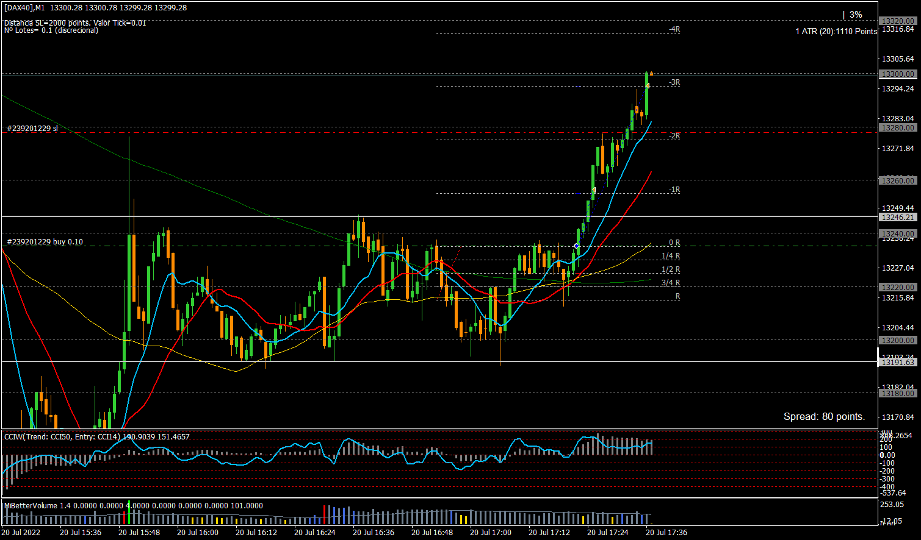Click the "20 Jul 15:36" time label
Screen dimensions: 921x540
[81, 533]
